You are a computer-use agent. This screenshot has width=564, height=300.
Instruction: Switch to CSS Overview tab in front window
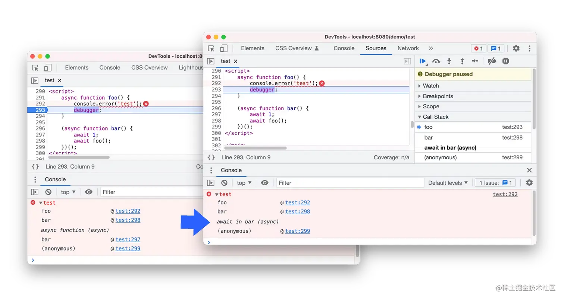(x=297, y=48)
